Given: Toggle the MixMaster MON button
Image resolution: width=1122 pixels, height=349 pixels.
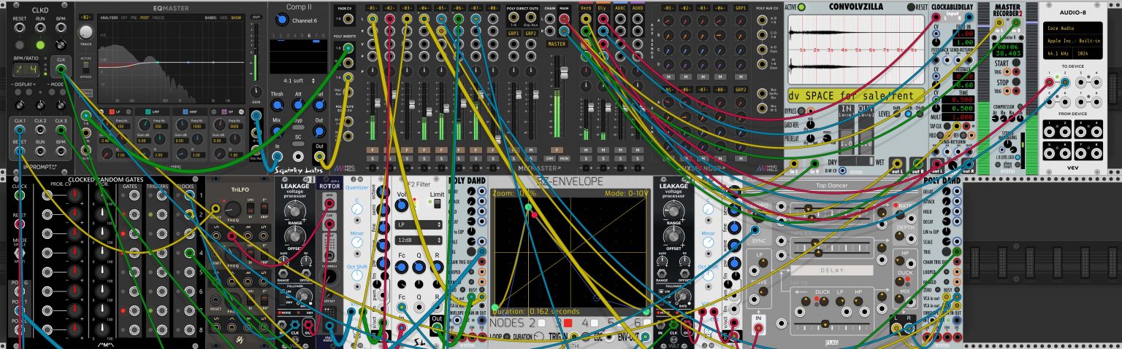Looking at the screenshot, I should tap(564, 158).
